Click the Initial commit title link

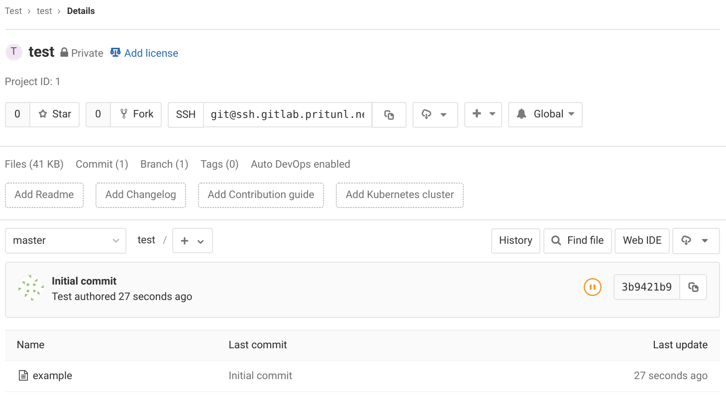(x=84, y=281)
